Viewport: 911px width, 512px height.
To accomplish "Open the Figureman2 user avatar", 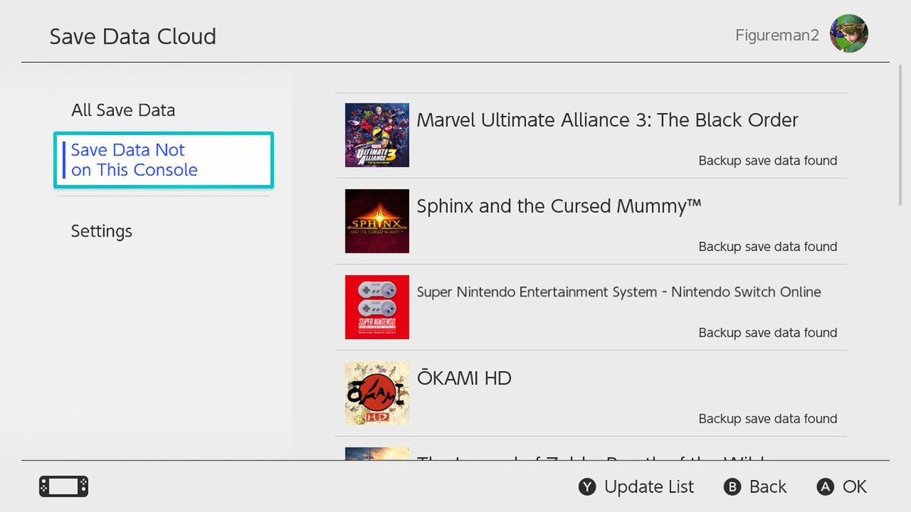I will click(848, 34).
